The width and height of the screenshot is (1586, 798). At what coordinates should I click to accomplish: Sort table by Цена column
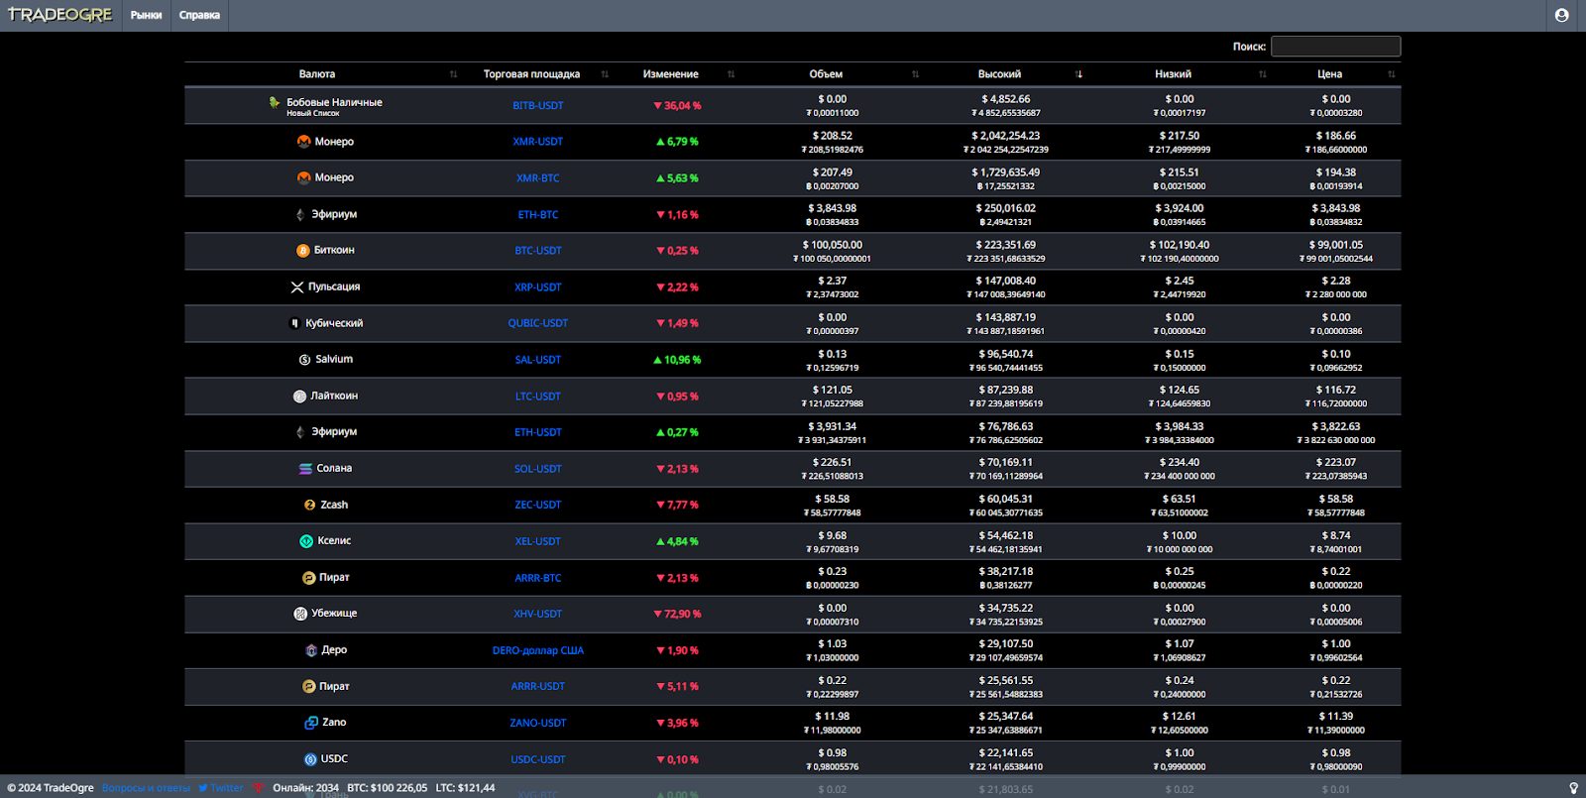click(x=1336, y=74)
